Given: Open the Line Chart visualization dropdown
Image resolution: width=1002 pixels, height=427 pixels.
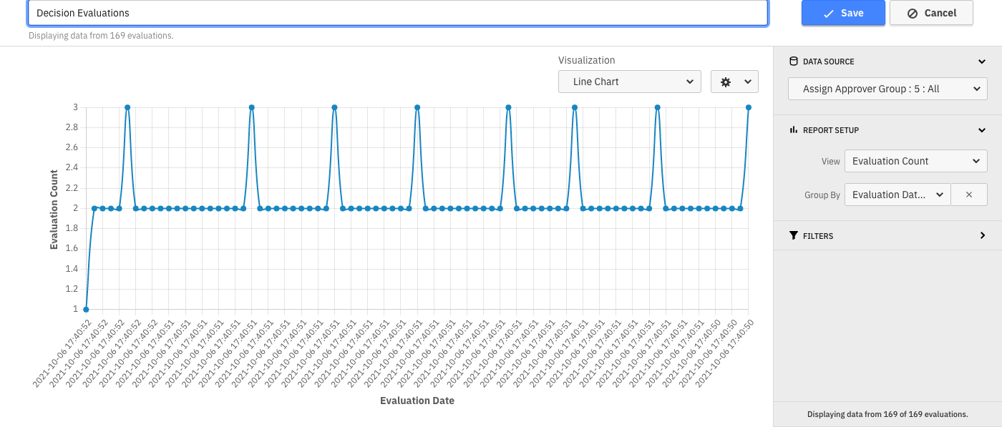Looking at the screenshot, I should 630,82.
